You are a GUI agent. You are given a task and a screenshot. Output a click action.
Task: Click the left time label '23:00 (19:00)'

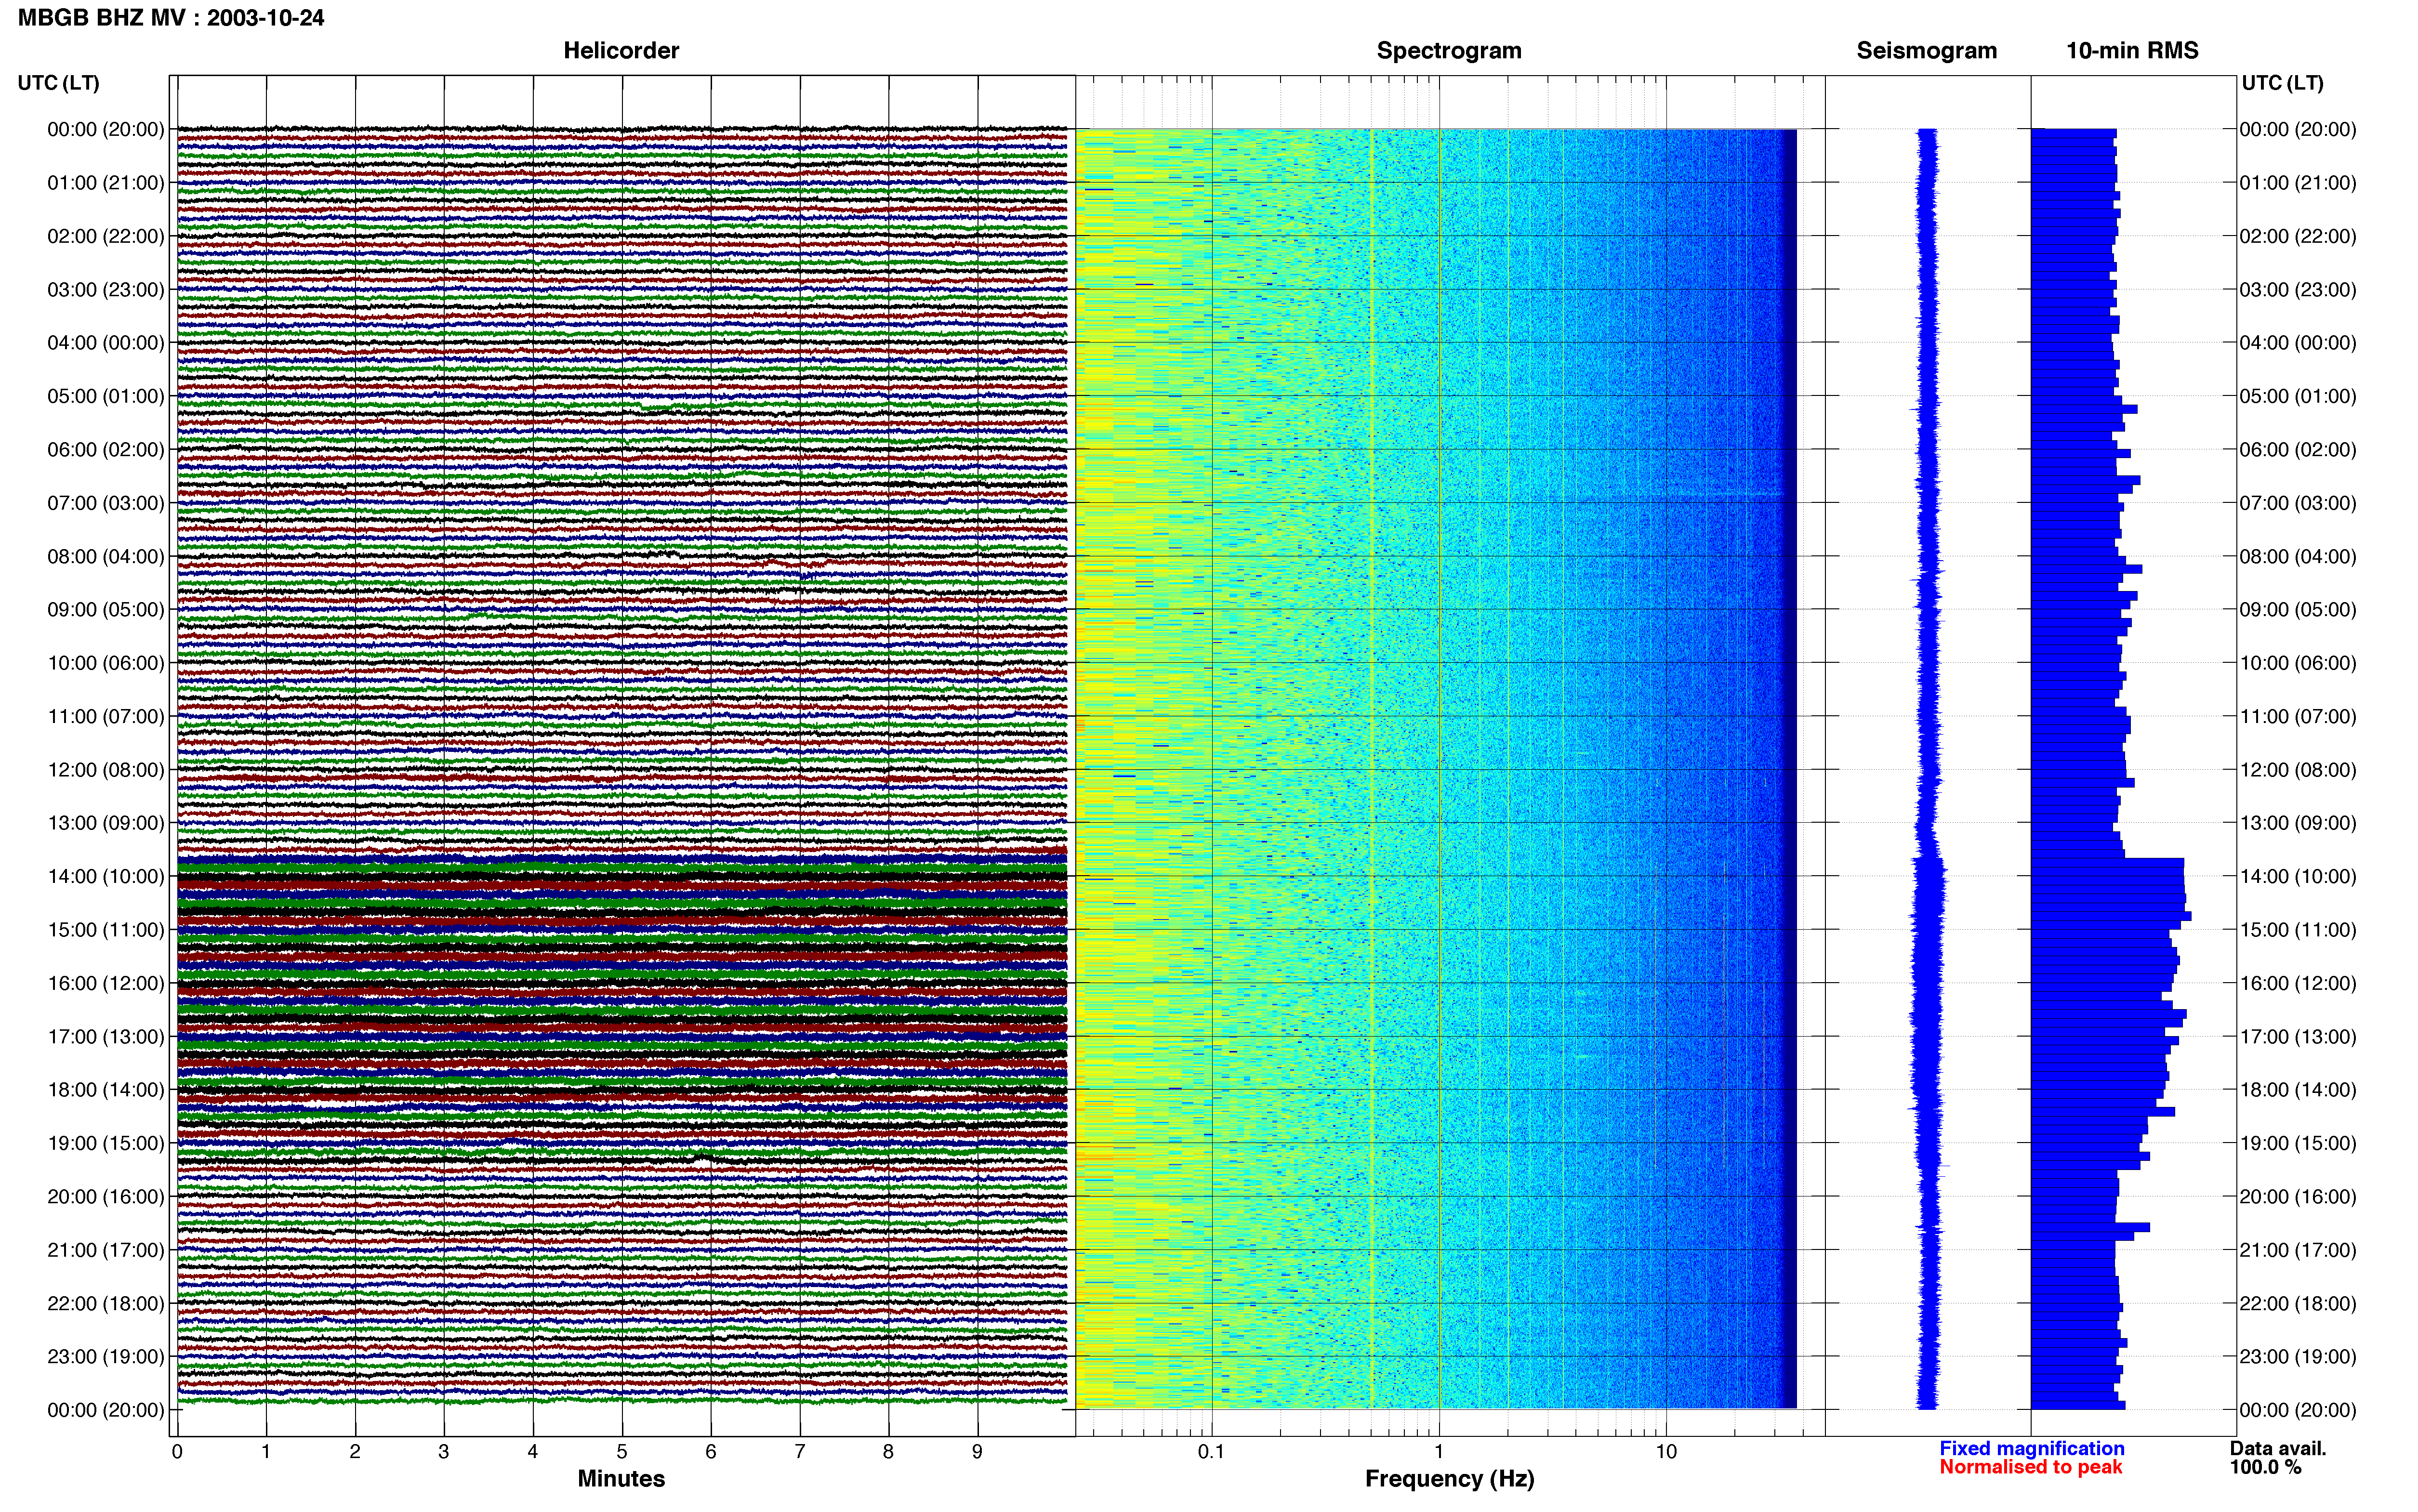point(106,1357)
